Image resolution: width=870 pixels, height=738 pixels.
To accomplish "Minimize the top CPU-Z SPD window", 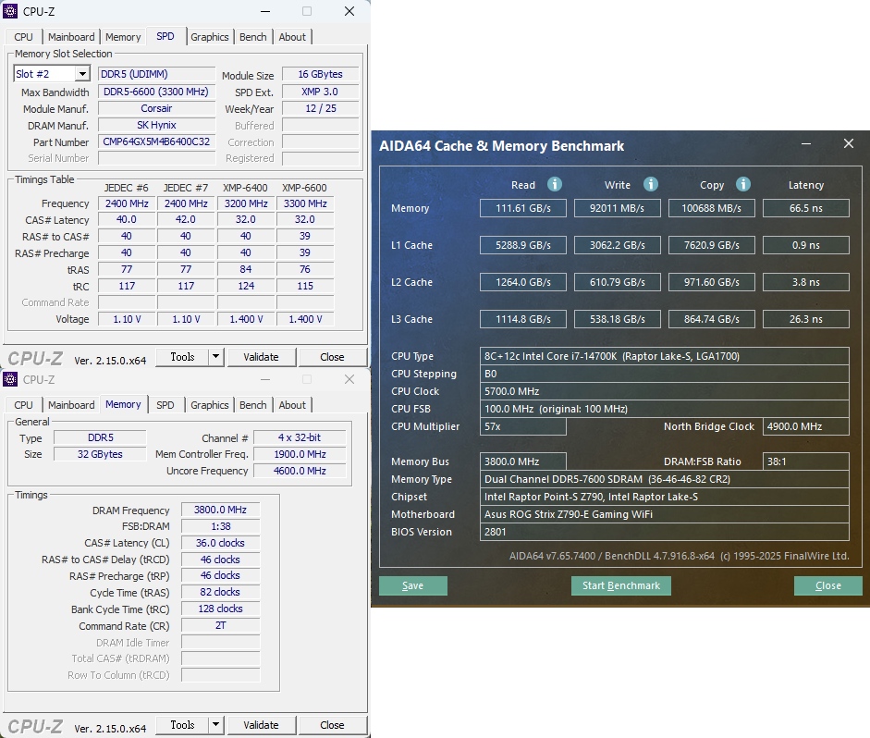I will tap(265, 11).
